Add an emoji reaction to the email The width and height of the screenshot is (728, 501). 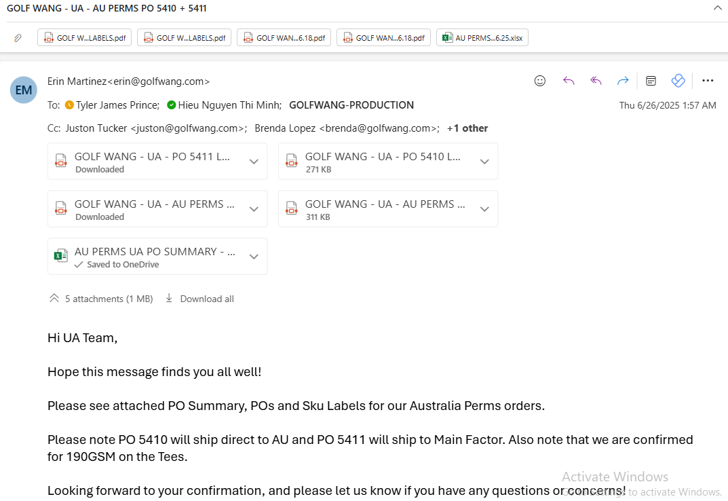click(x=540, y=81)
